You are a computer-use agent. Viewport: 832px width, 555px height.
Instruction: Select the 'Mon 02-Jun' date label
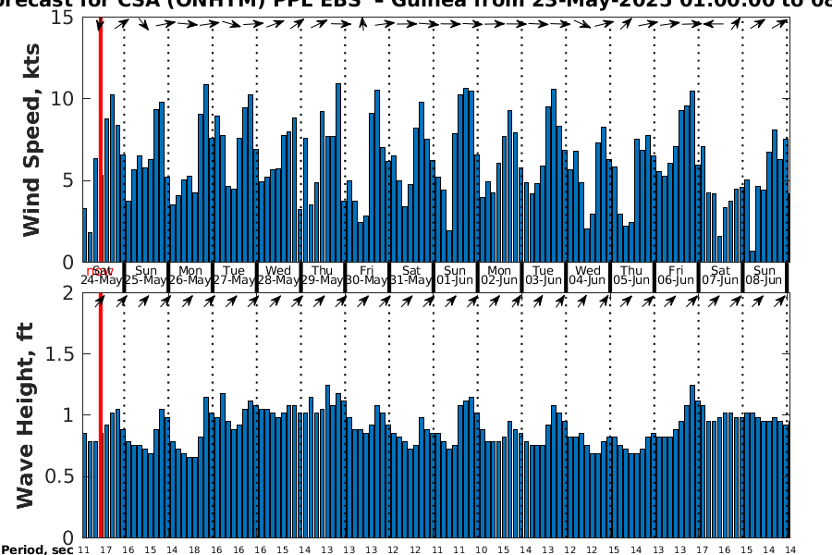coord(499,275)
